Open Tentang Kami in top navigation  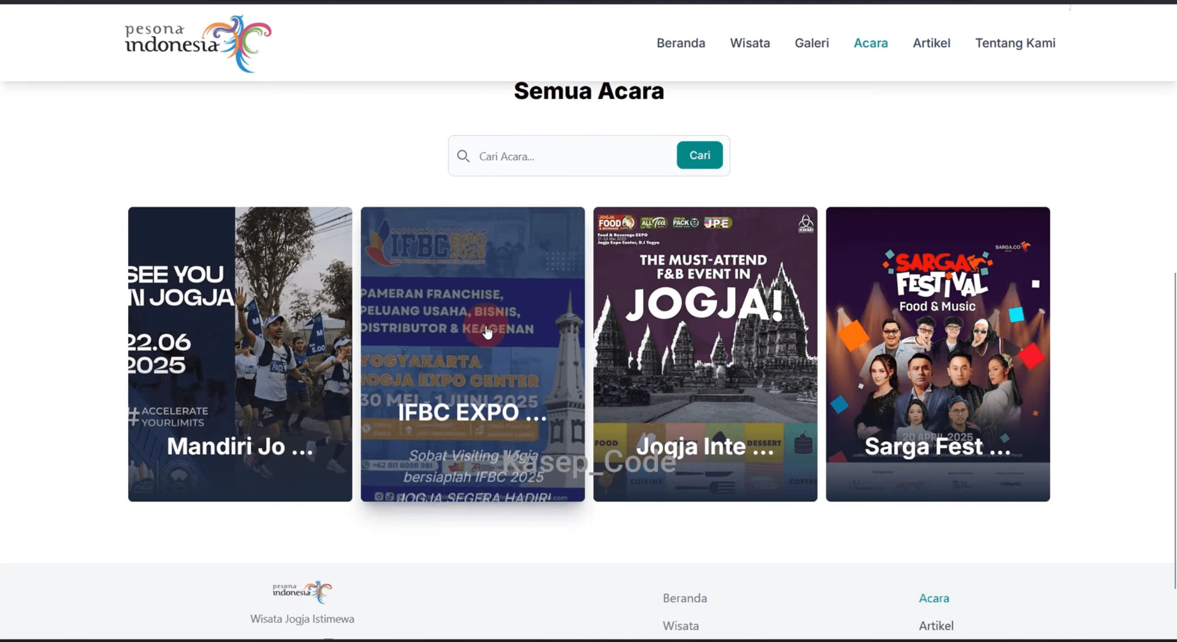[1015, 43]
